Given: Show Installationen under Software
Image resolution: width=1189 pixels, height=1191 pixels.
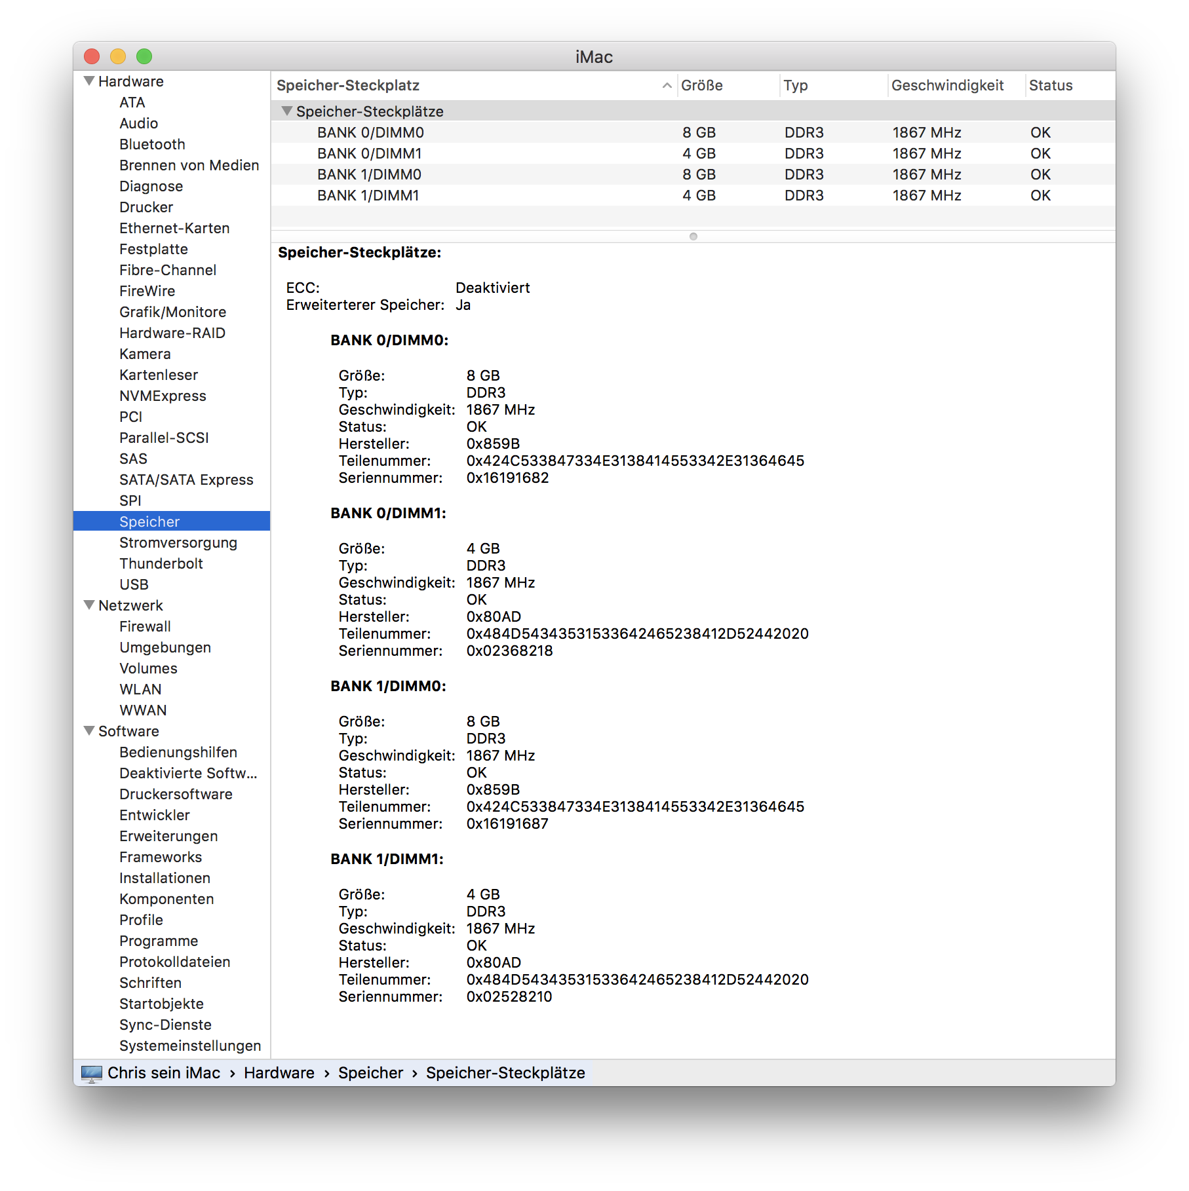Looking at the screenshot, I should (x=165, y=878).
